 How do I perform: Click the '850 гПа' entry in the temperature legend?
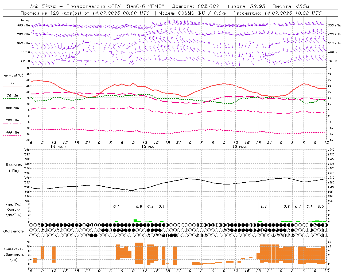point(13,108)
